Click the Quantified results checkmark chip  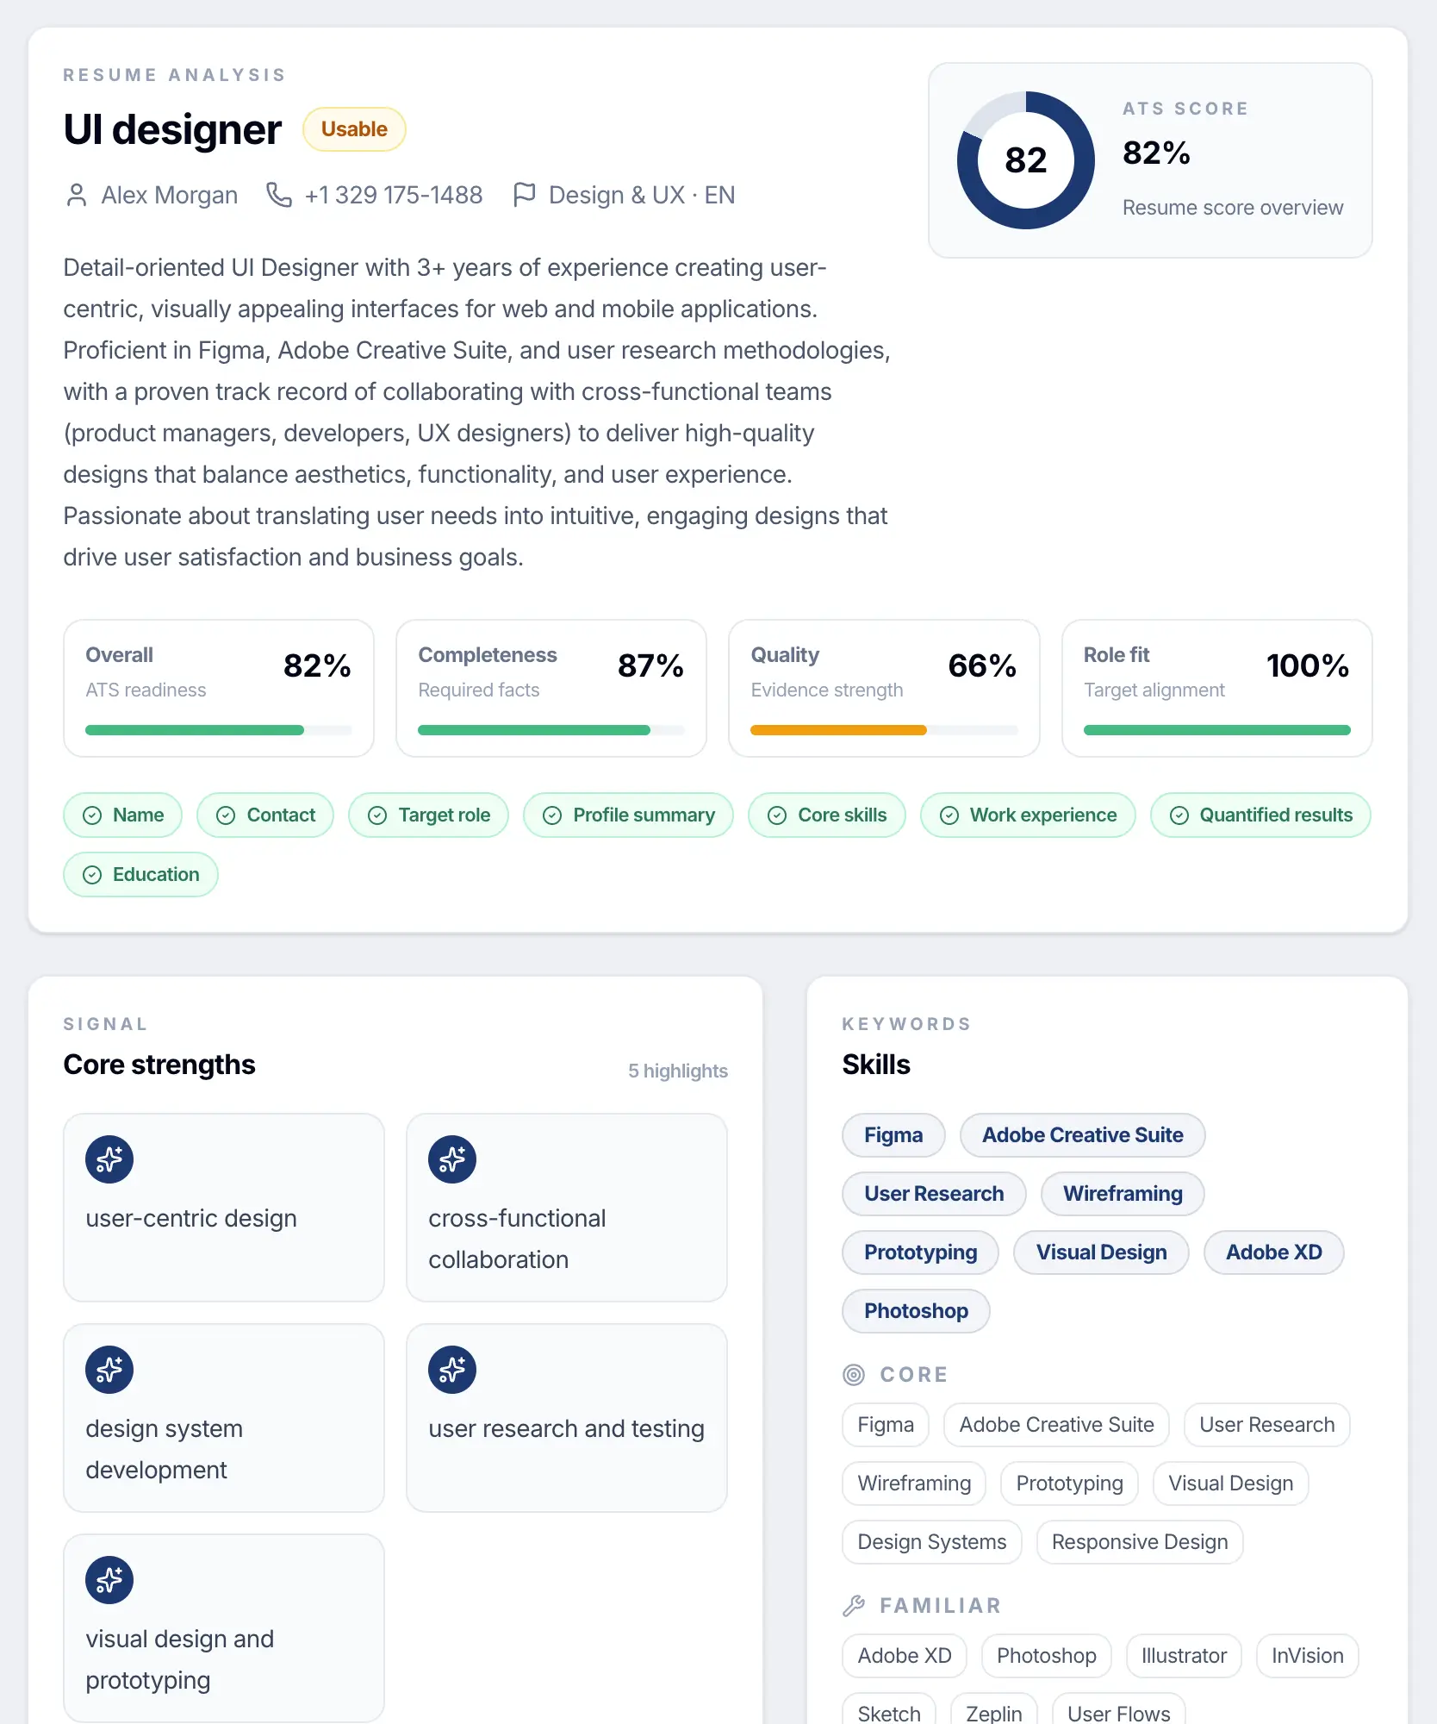click(x=1260, y=815)
